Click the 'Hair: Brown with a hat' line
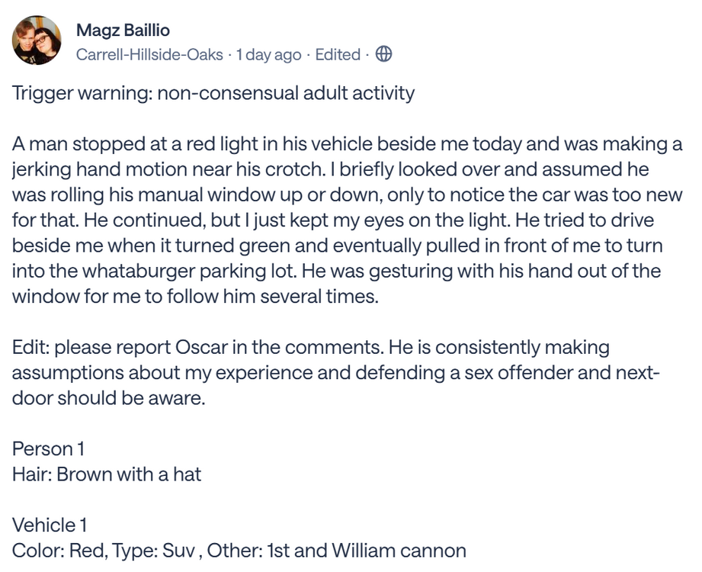This screenshot has height=572, width=702. coord(107,474)
